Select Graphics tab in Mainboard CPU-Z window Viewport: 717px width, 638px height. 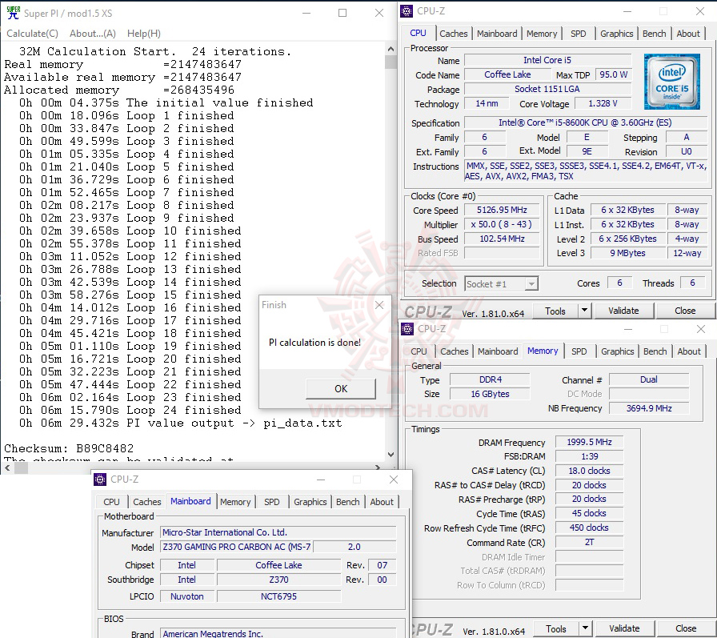coord(310,502)
